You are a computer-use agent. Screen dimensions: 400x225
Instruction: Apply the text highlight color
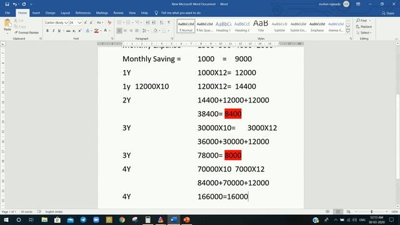coord(96,31)
